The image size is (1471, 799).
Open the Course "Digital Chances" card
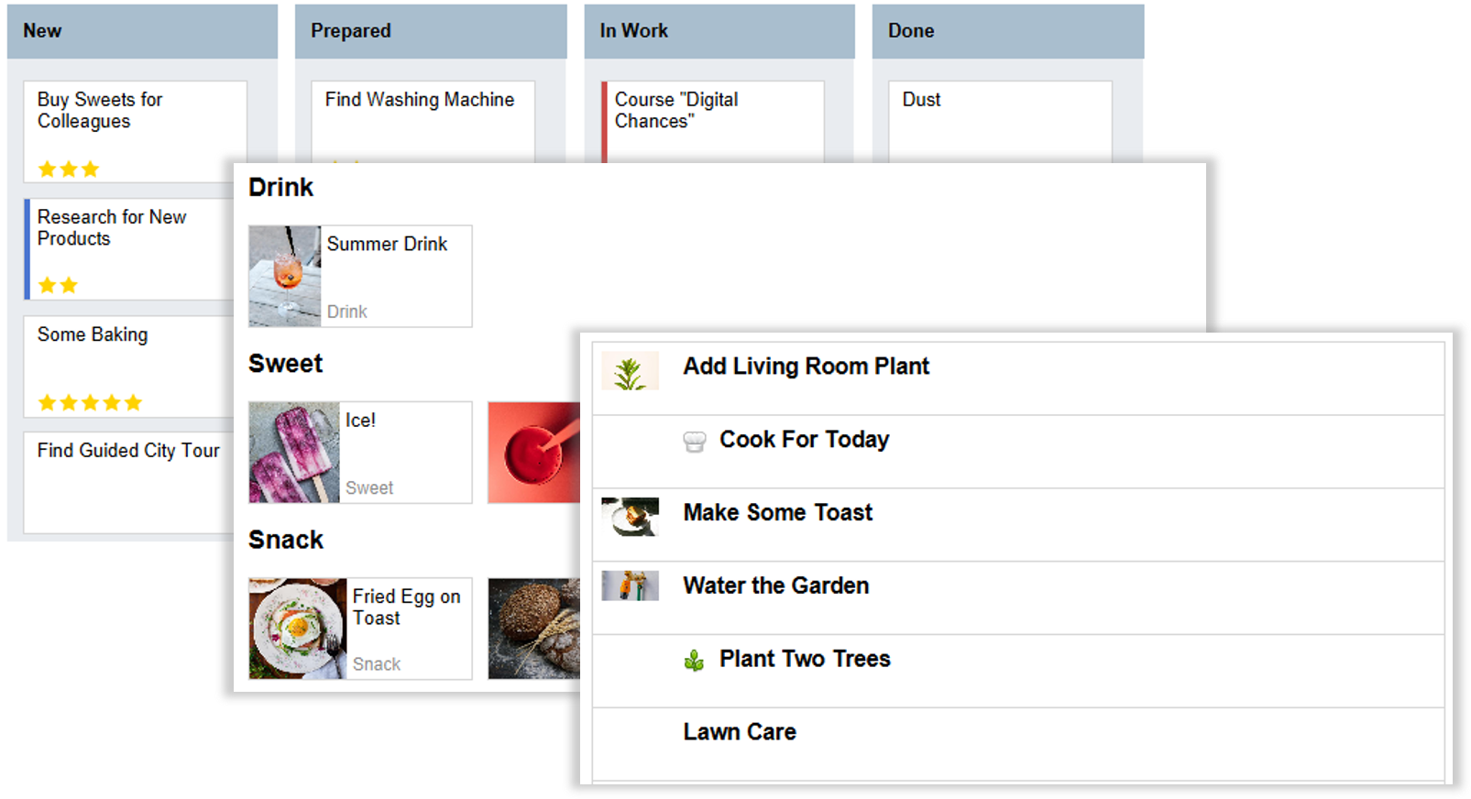pos(713,122)
